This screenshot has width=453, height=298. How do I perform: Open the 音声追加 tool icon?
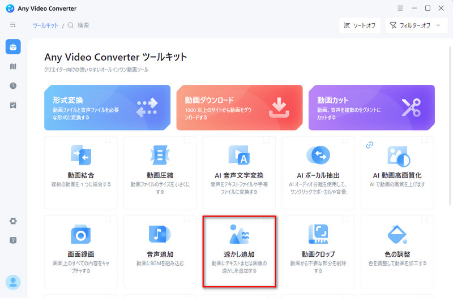click(160, 234)
